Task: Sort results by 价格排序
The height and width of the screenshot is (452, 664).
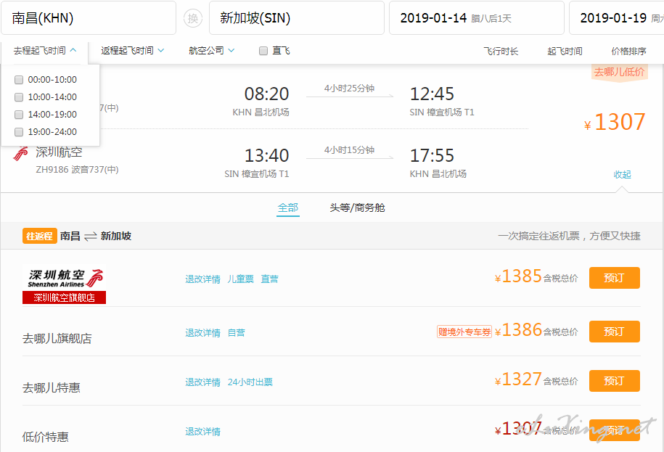Action: pos(628,52)
